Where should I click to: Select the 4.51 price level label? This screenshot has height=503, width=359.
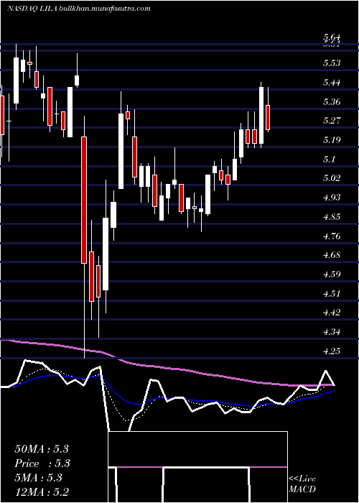point(332,293)
